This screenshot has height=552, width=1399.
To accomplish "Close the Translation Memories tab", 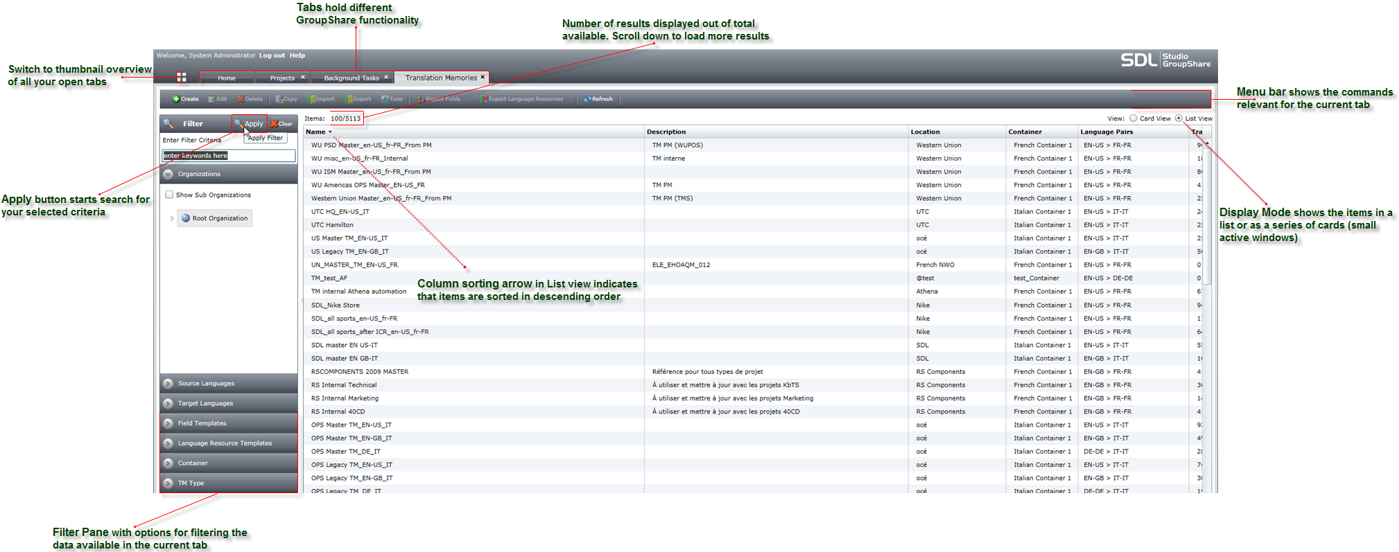I will tap(483, 77).
